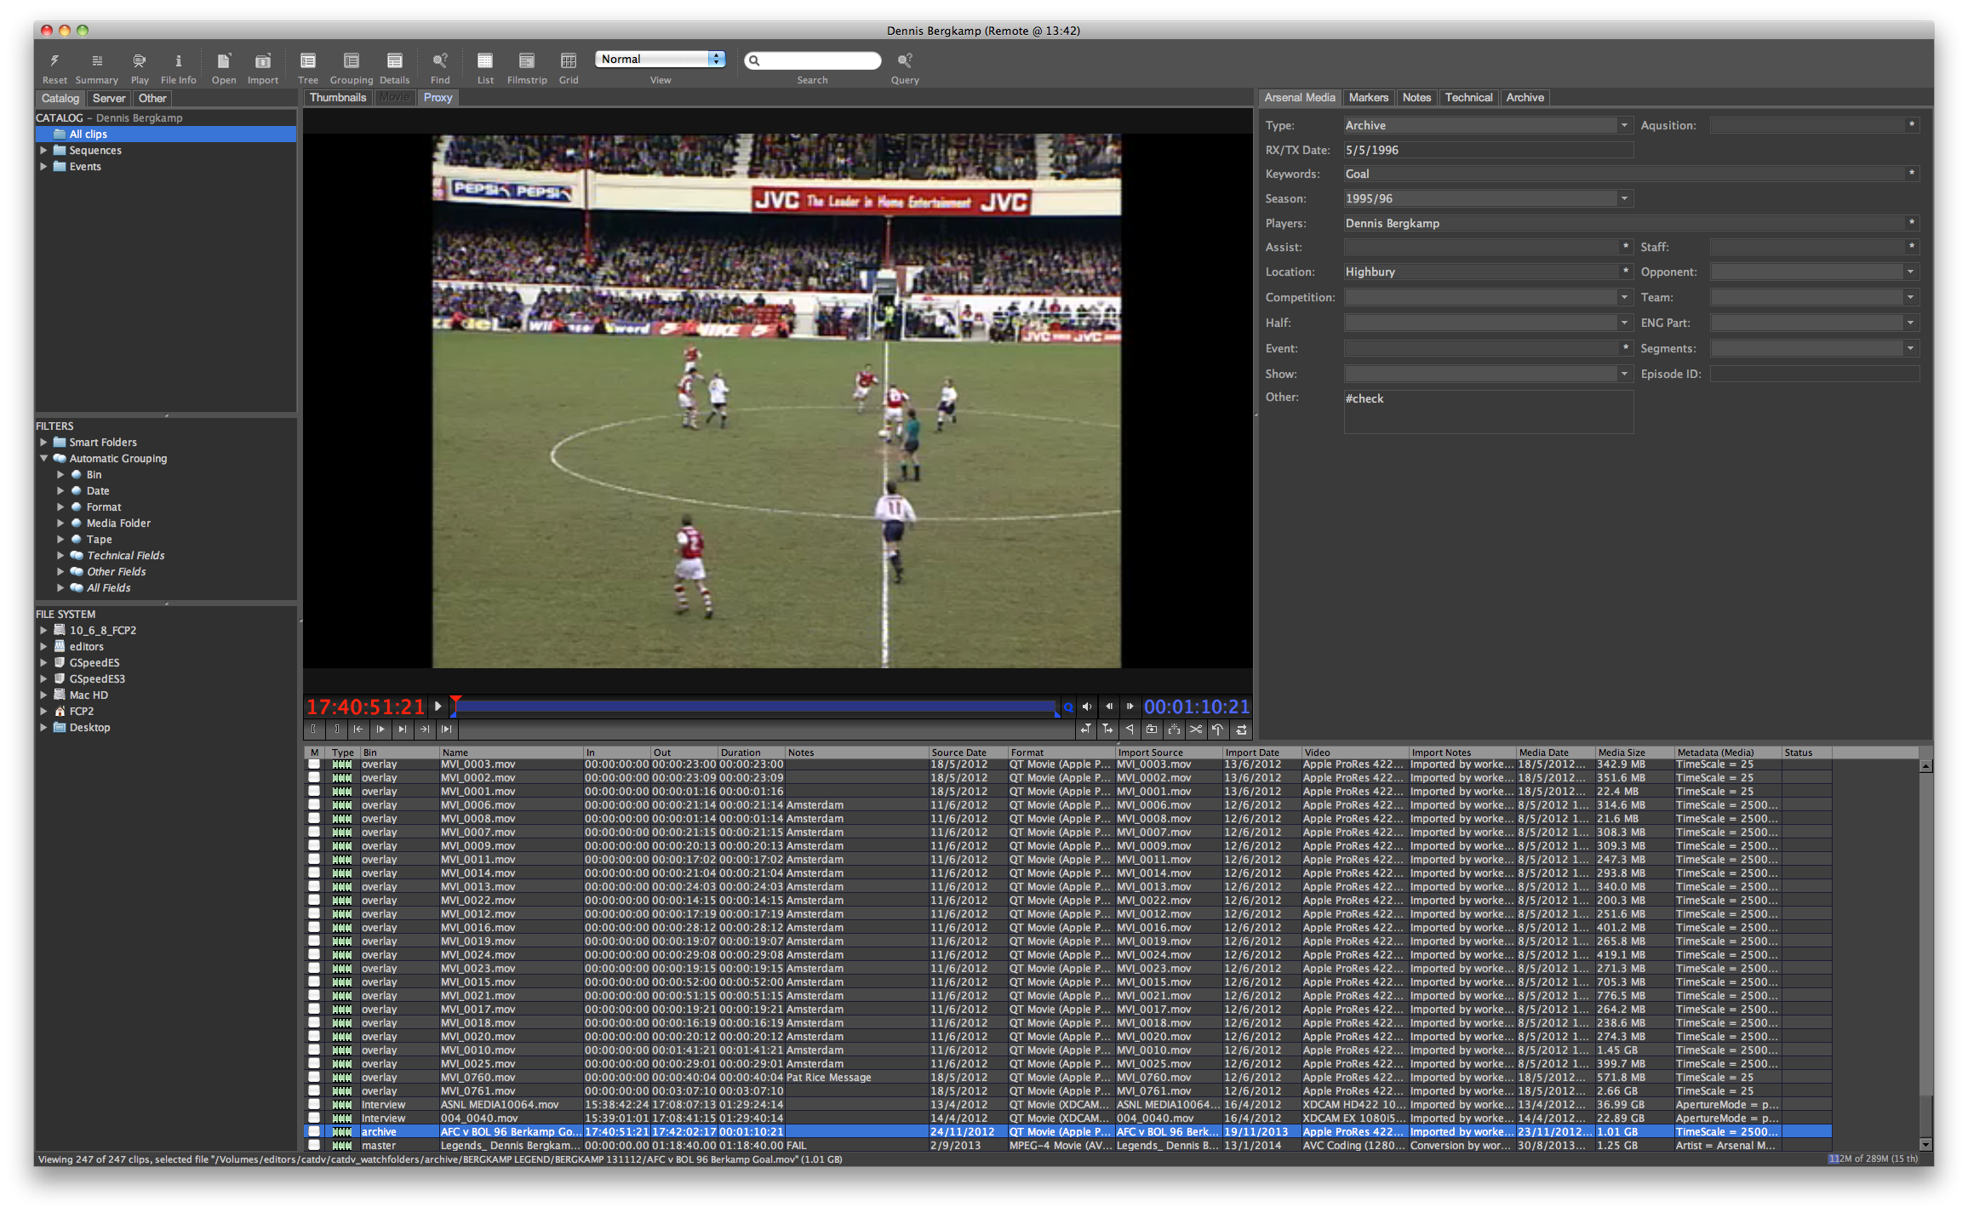
Task: Click the Reset toolbar icon
Action: pyautogui.click(x=54, y=61)
